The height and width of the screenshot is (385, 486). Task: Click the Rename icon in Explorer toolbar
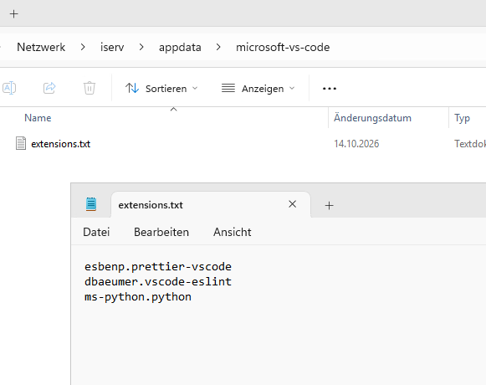9,88
